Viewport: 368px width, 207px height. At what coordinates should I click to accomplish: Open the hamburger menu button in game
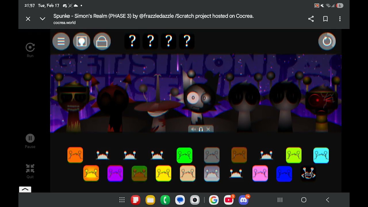pos(61,41)
